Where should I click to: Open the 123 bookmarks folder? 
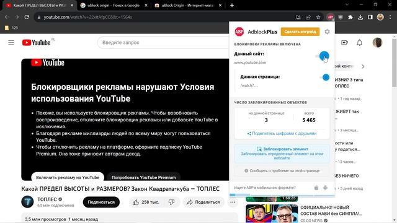click(x=11, y=28)
